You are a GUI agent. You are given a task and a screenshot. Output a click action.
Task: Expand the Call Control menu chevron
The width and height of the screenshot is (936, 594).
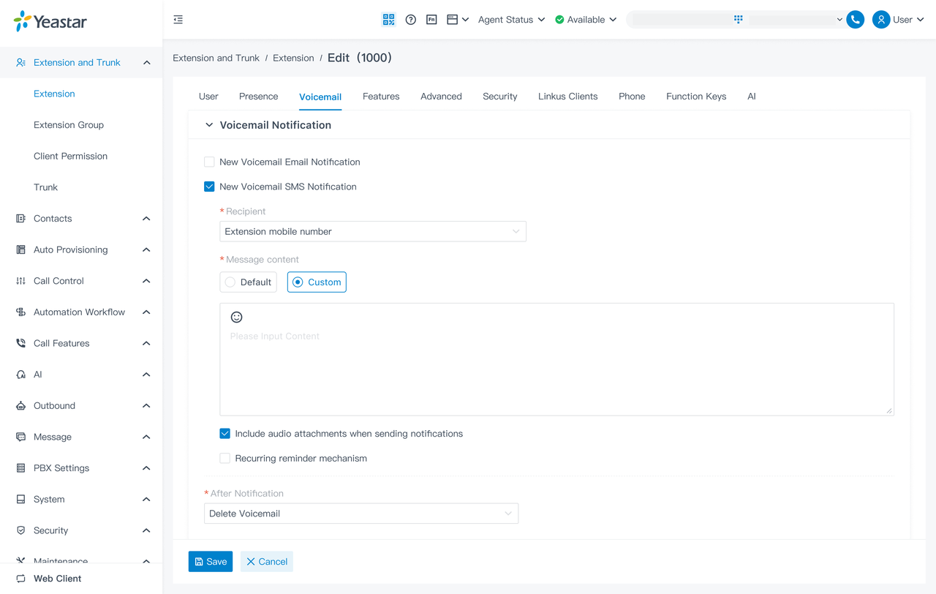coord(146,281)
